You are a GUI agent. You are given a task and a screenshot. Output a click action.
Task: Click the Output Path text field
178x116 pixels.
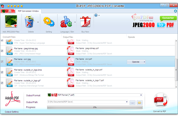[86, 102]
